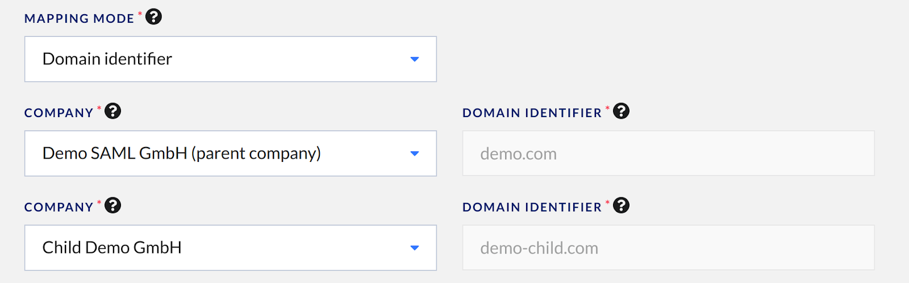Show help for Domain Identifier above demo.com
The image size is (909, 283).
(x=622, y=111)
